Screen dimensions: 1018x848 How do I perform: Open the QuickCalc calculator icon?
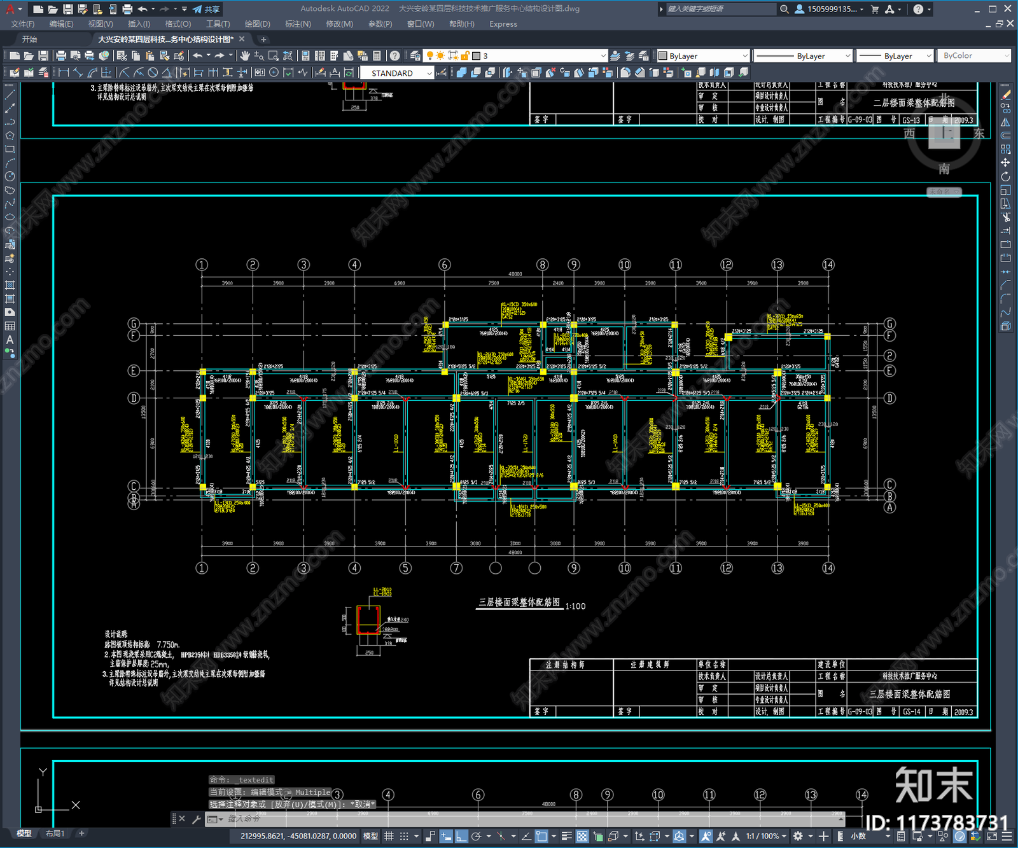click(x=377, y=56)
